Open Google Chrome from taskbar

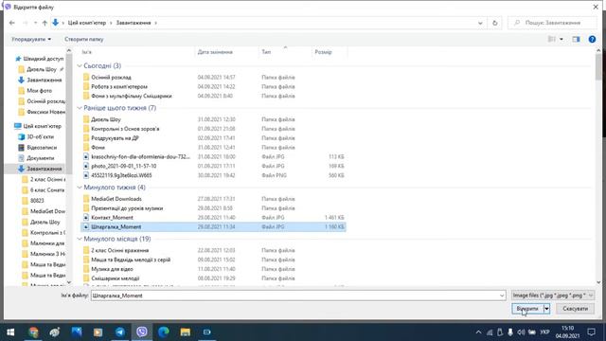(x=33, y=332)
